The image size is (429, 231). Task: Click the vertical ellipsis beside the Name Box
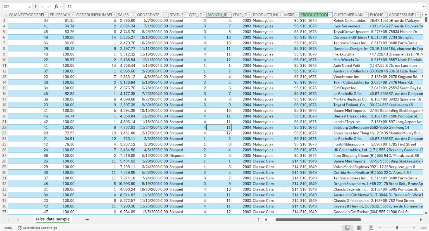35,6
